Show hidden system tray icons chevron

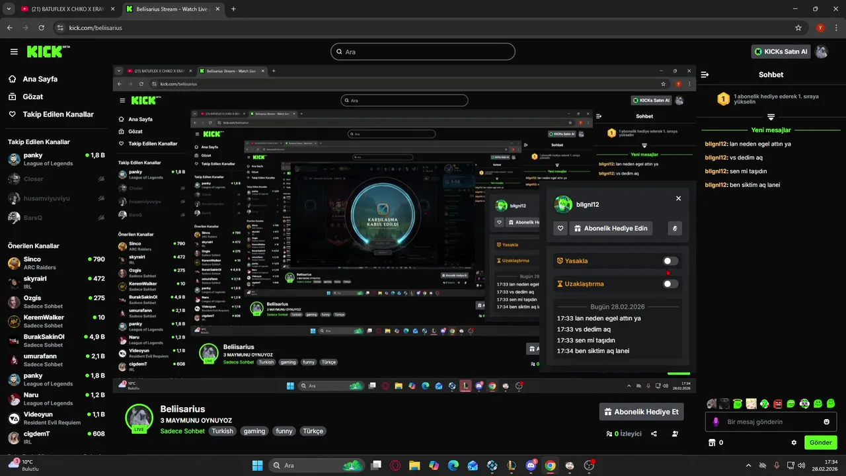click(748, 465)
